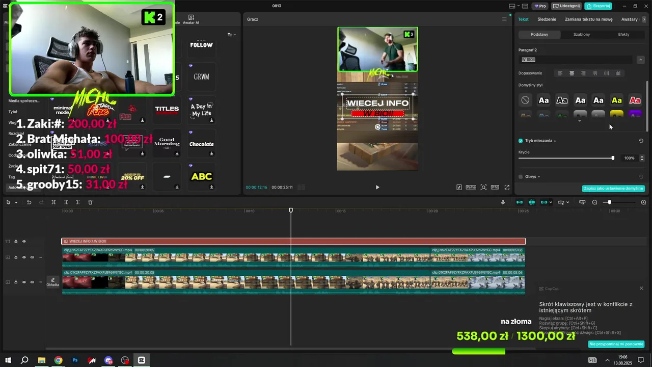652x367 pixels.
Task: Select the Efekty sub-tab
Action: point(623,35)
